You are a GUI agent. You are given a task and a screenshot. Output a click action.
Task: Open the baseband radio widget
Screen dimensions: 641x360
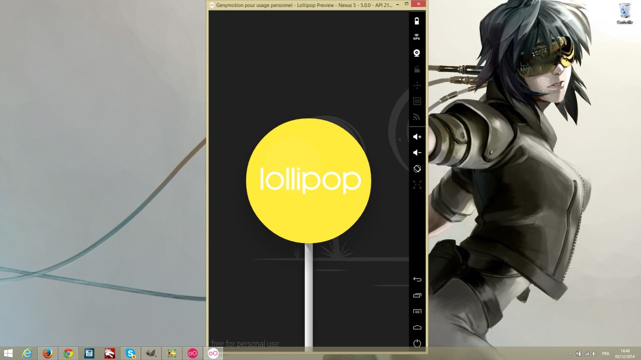(417, 117)
